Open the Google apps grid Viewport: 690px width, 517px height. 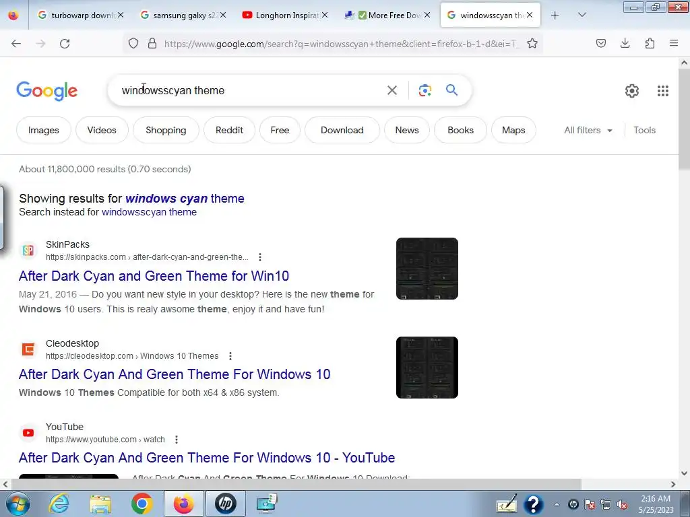click(663, 91)
